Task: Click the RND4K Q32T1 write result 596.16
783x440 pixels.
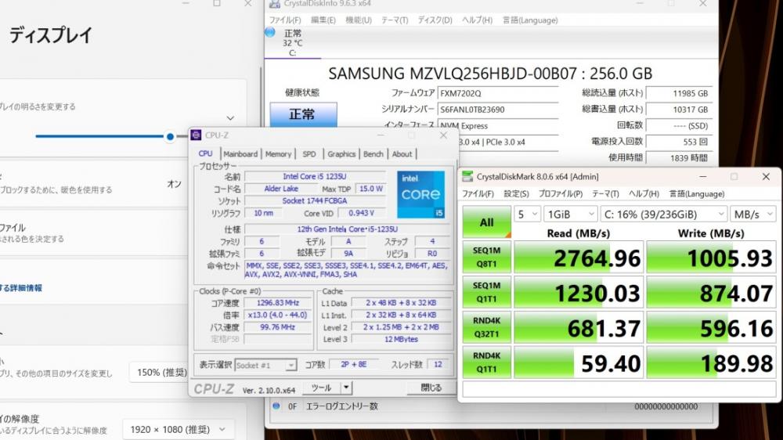Action: point(711,327)
